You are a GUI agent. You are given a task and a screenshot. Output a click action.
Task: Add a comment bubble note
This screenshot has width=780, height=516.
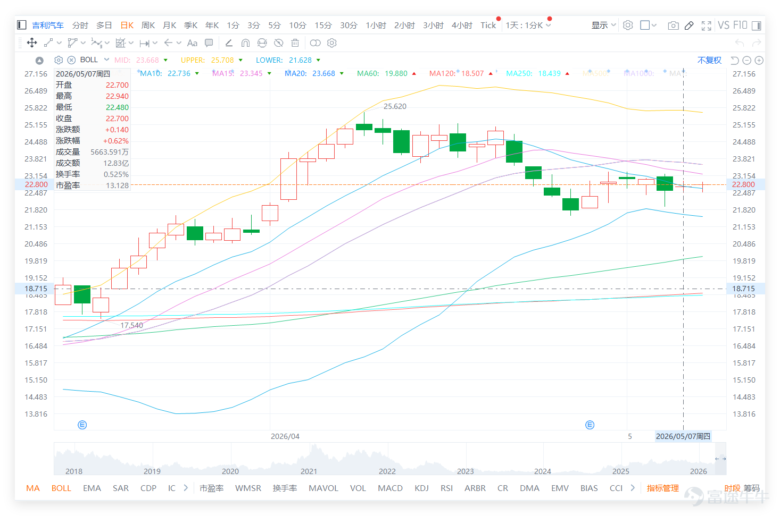[x=209, y=43]
